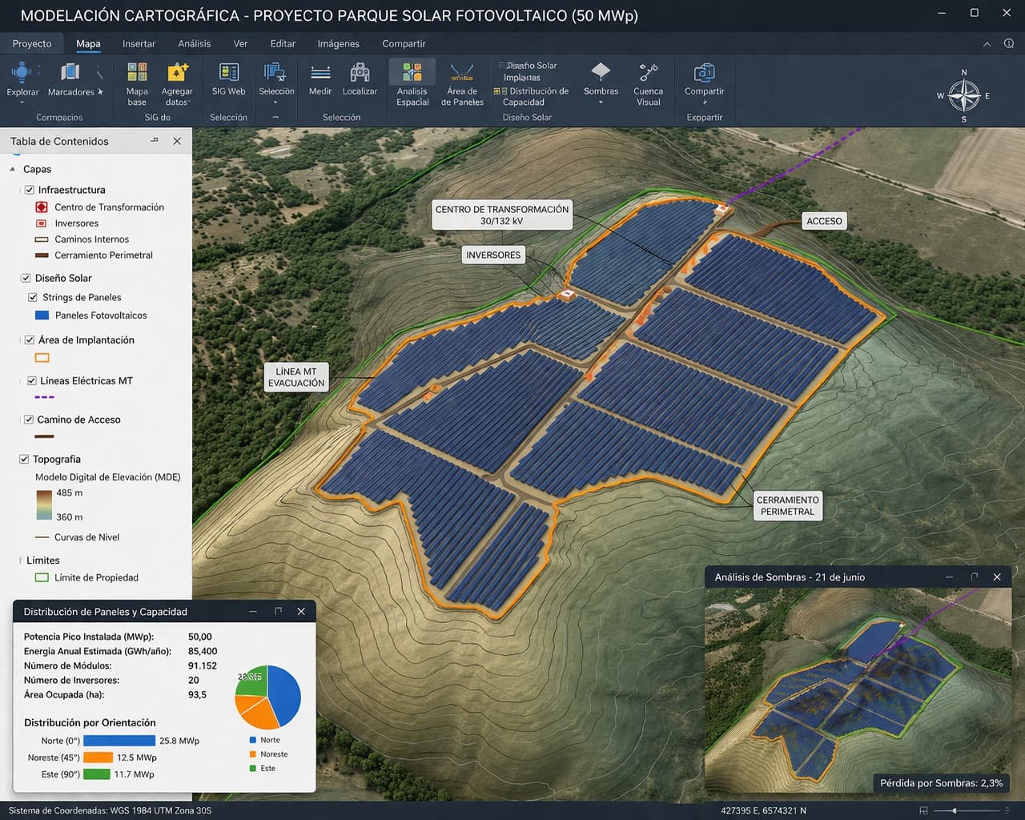Viewport: 1025px width, 820px height.
Task: Select the Área de Paneles tool
Action: click(x=463, y=82)
